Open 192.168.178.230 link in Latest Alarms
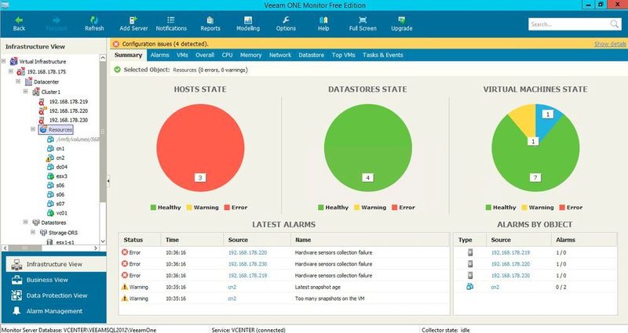Image resolution: width=628 pixels, height=333 pixels. coord(247,264)
